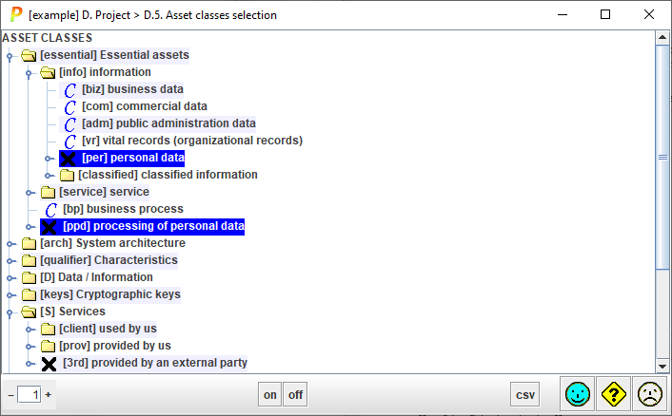Export using the csv button
This screenshot has height=416, width=672.
tap(525, 394)
